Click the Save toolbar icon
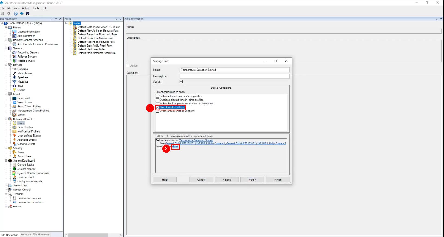This screenshot has height=237, width=444. tap(2, 14)
